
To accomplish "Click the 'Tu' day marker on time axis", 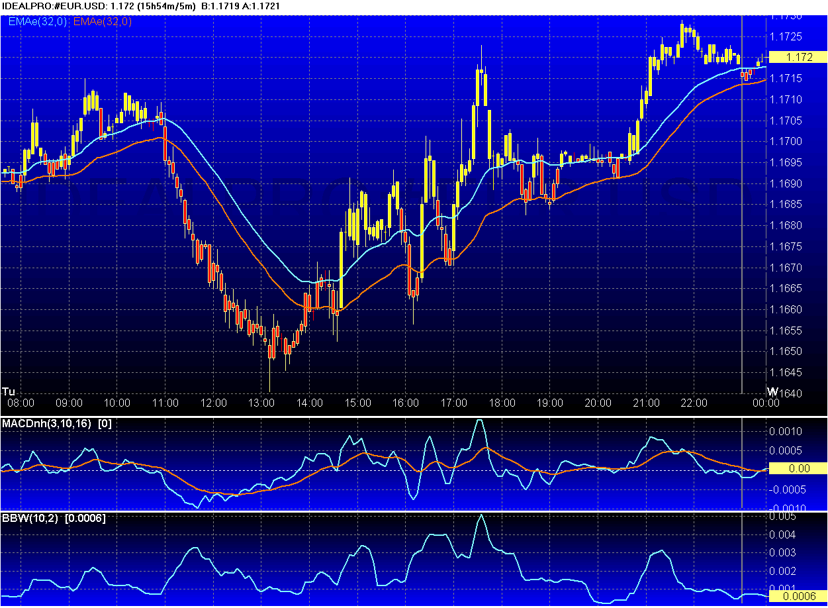I will [9, 391].
